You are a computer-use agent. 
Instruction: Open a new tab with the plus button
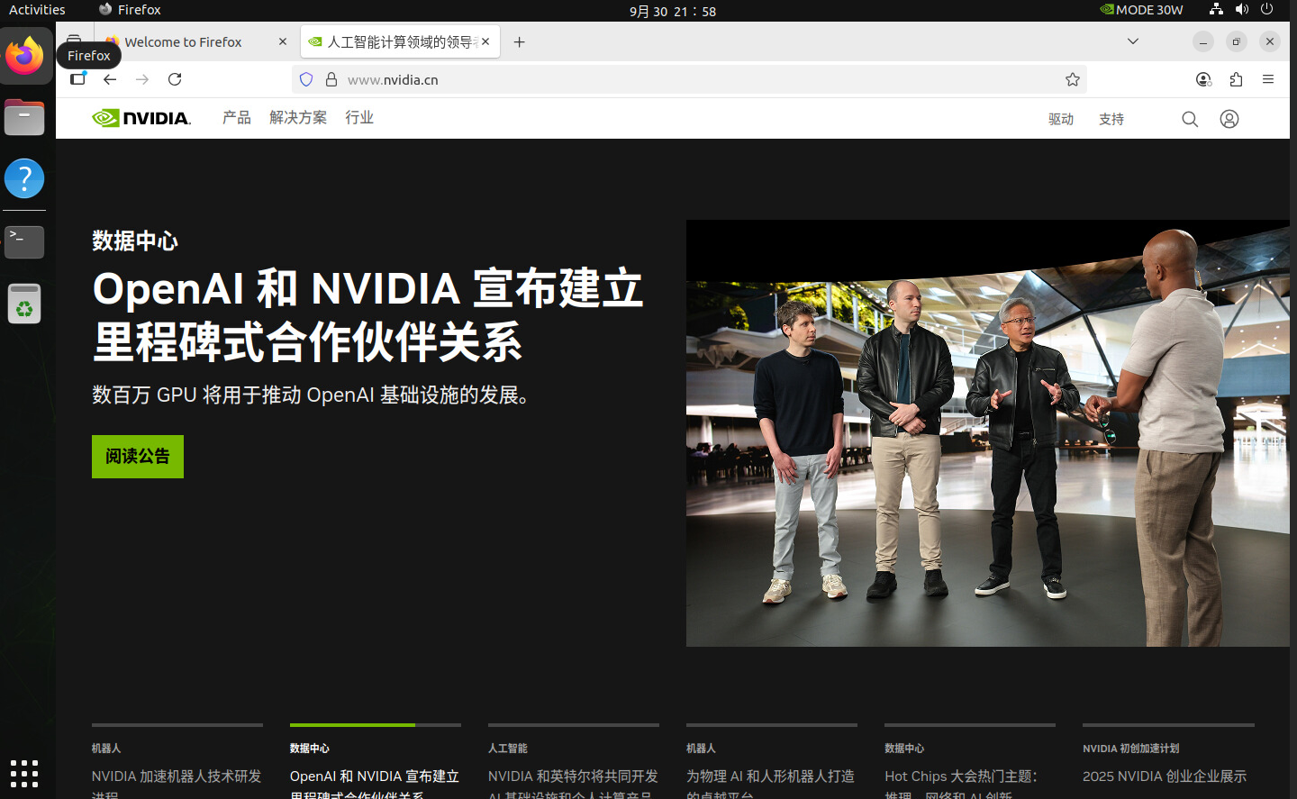519,42
